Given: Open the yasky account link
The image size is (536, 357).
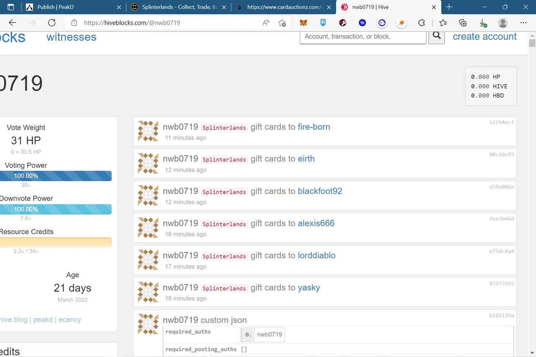Looking at the screenshot, I should [x=309, y=288].
